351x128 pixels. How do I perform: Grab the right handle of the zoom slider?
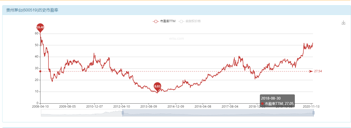[313, 113]
